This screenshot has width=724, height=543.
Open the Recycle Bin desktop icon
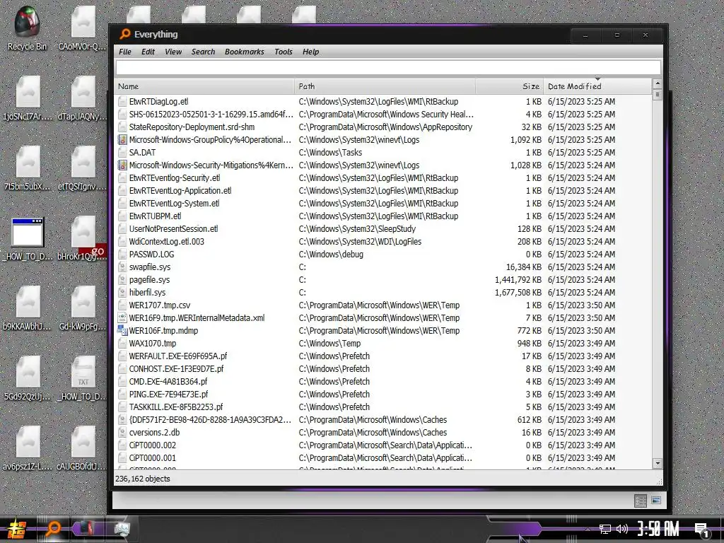pyautogui.click(x=28, y=28)
